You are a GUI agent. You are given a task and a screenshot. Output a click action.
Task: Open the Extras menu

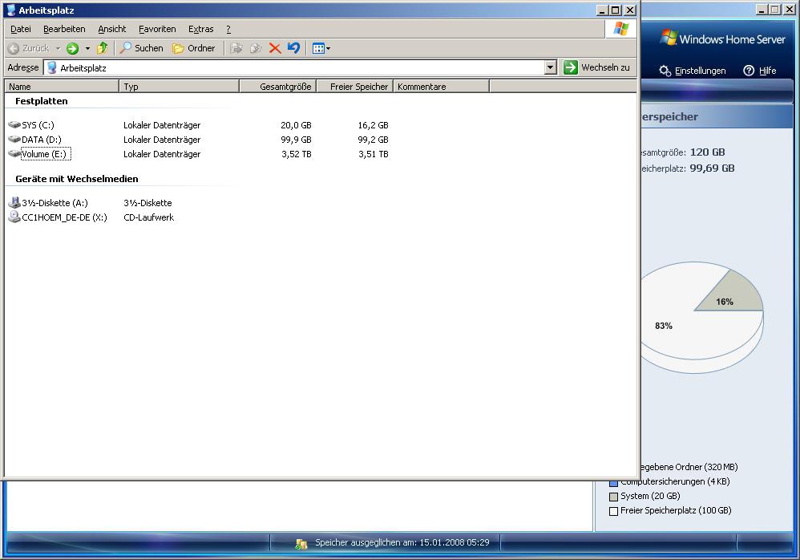pos(200,29)
